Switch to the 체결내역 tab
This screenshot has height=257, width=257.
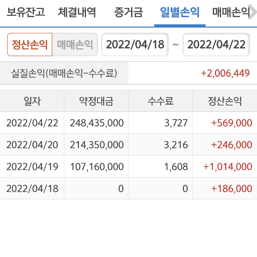(x=77, y=12)
